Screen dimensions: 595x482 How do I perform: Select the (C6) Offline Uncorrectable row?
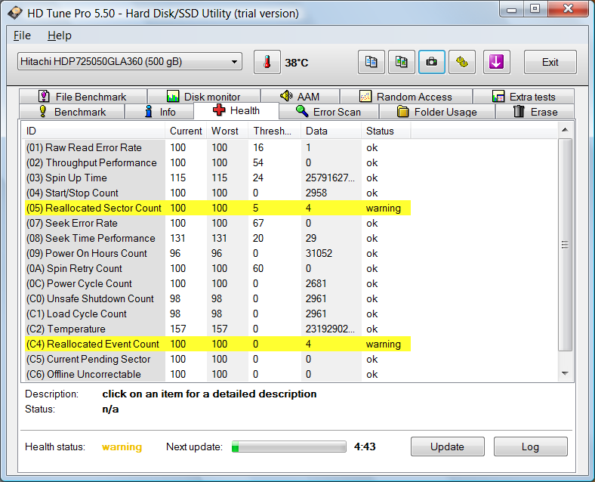tap(217, 374)
